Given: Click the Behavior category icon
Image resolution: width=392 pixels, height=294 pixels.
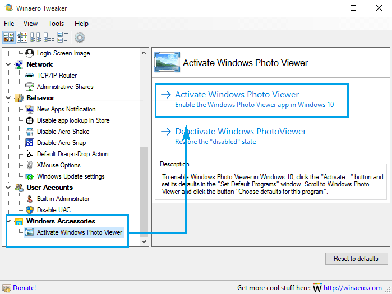Looking at the screenshot, I should pos(19,98).
